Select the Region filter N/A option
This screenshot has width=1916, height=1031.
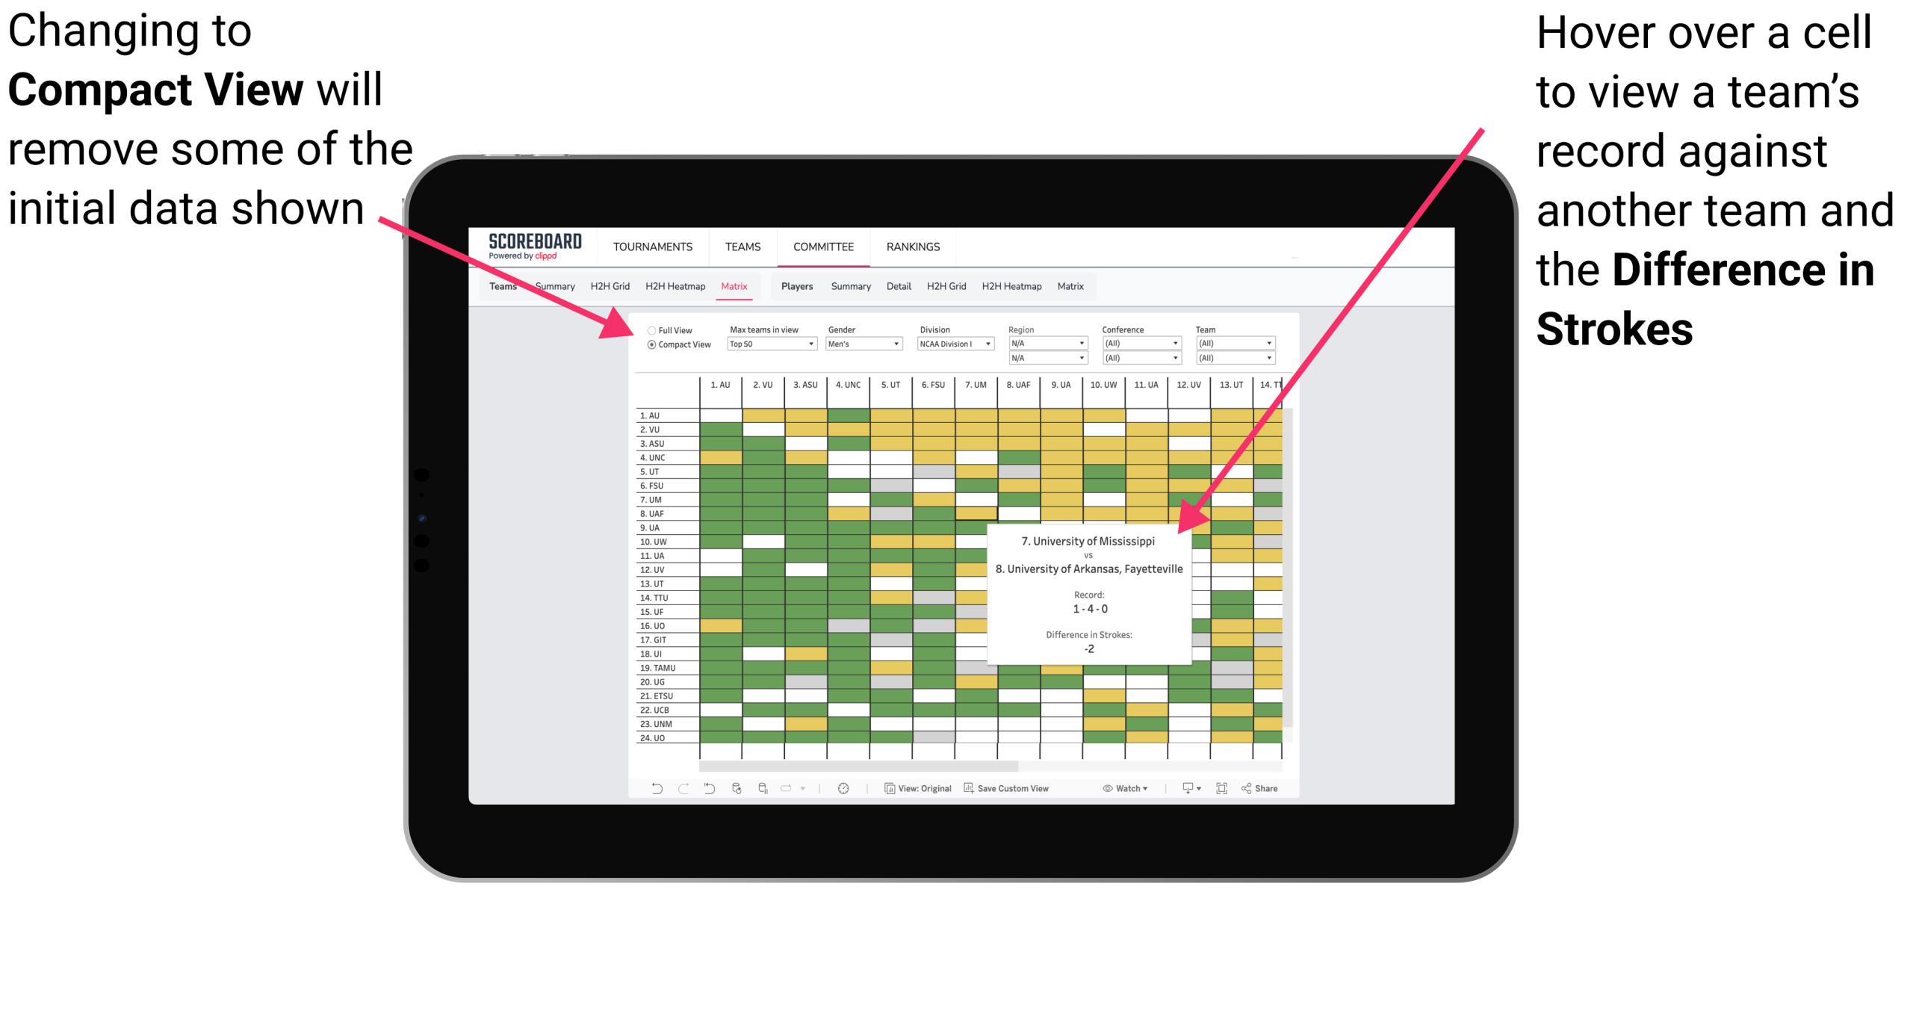1044,341
